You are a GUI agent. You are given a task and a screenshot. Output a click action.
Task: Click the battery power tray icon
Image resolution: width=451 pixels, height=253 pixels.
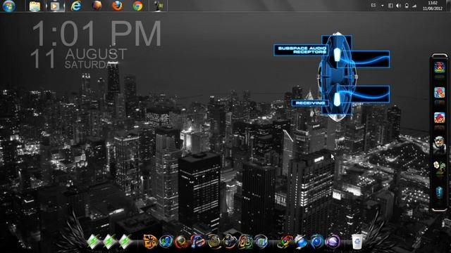[x=407, y=6]
